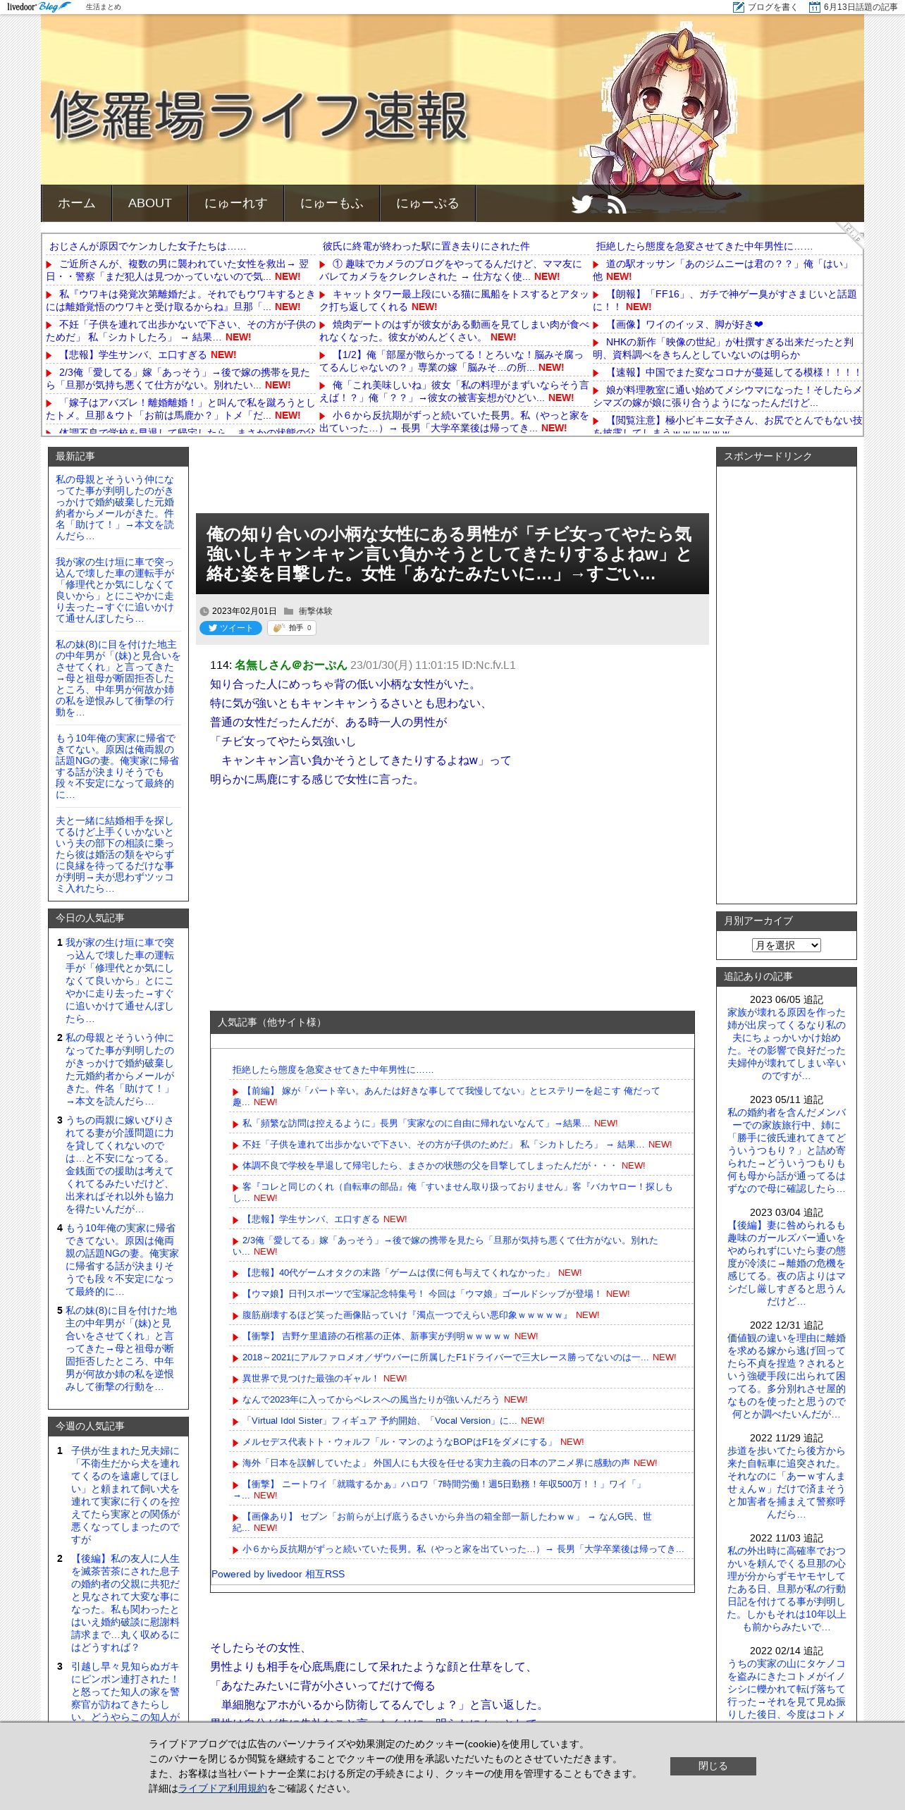Open 2023 05/11 追記 article 私の婚約者を含んだメンバー

[x=786, y=1150]
